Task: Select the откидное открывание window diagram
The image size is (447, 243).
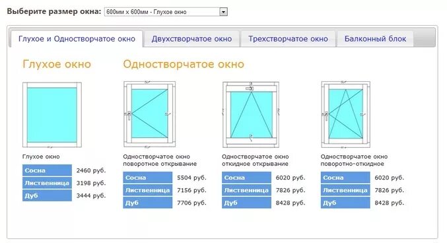Action: (x=251, y=114)
